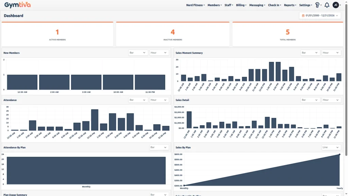Screen dimensions: 348x196
Task: Open the Messaging menu icon
Action: [257, 5]
